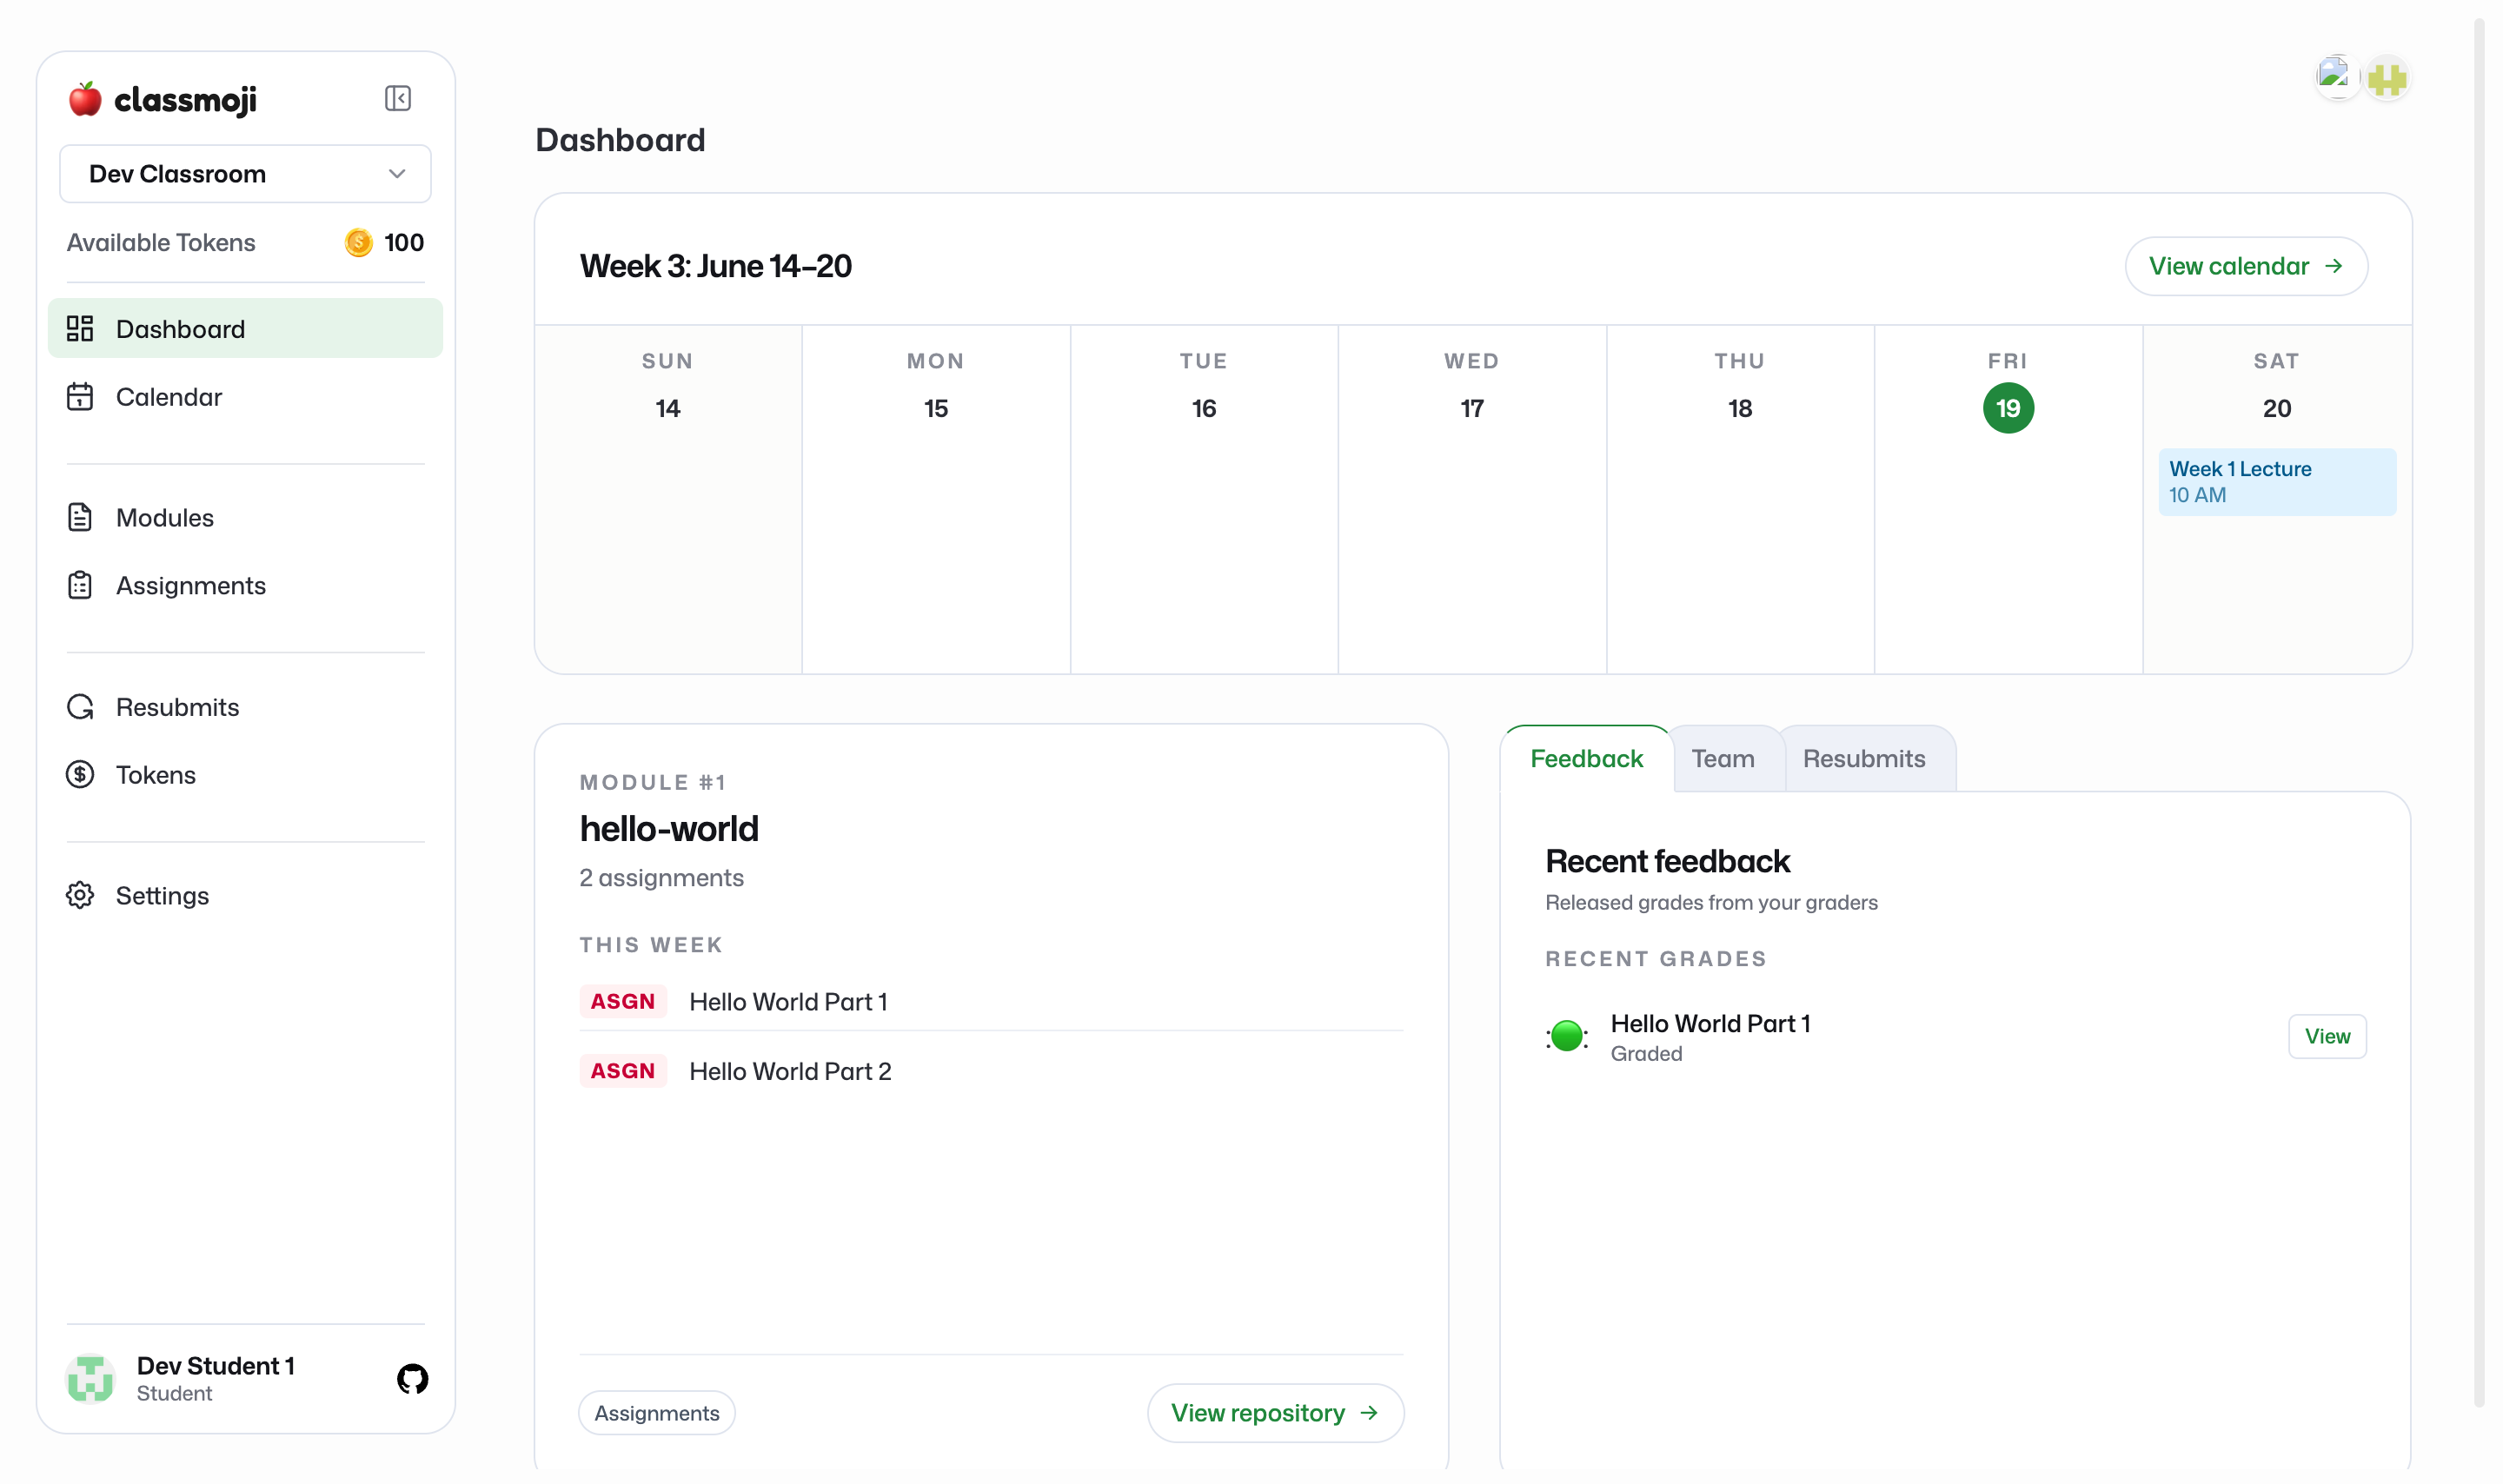Click the Assignments pill button
Viewport: 2503px width, 1484px height.
tap(657, 1413)
